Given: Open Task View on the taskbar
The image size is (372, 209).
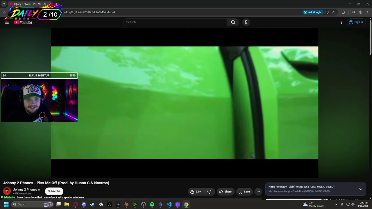Looking at the screenshot, I should coord(58,204).
